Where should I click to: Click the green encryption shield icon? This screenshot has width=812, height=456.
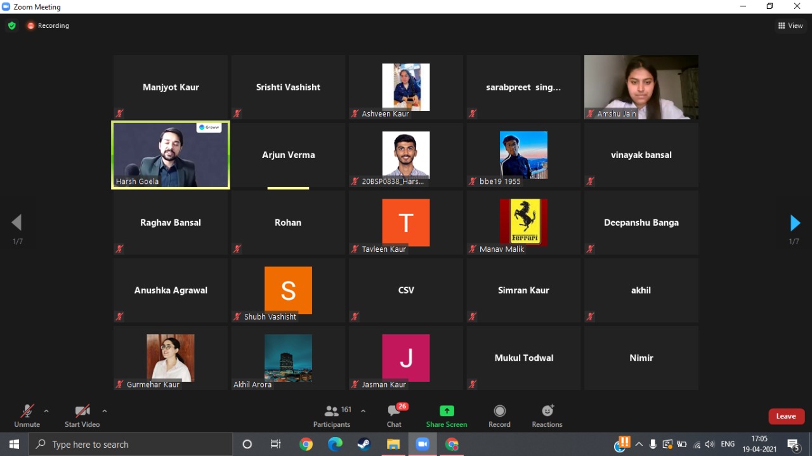click(x=11, y=26)
